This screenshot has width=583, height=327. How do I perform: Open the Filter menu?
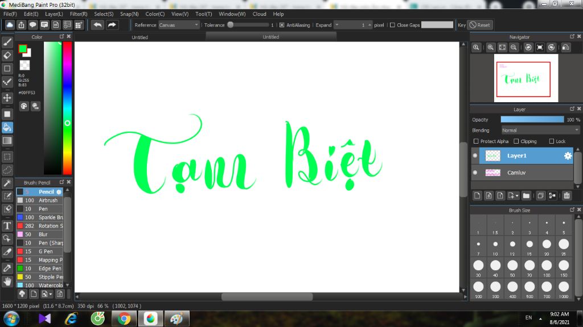(x=79, y=14)
